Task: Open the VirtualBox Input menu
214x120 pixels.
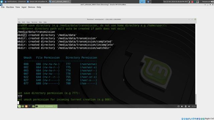Action: [24, 7]
